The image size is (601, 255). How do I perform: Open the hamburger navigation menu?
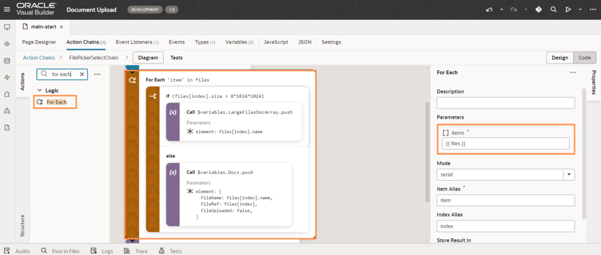coord(7,9)
